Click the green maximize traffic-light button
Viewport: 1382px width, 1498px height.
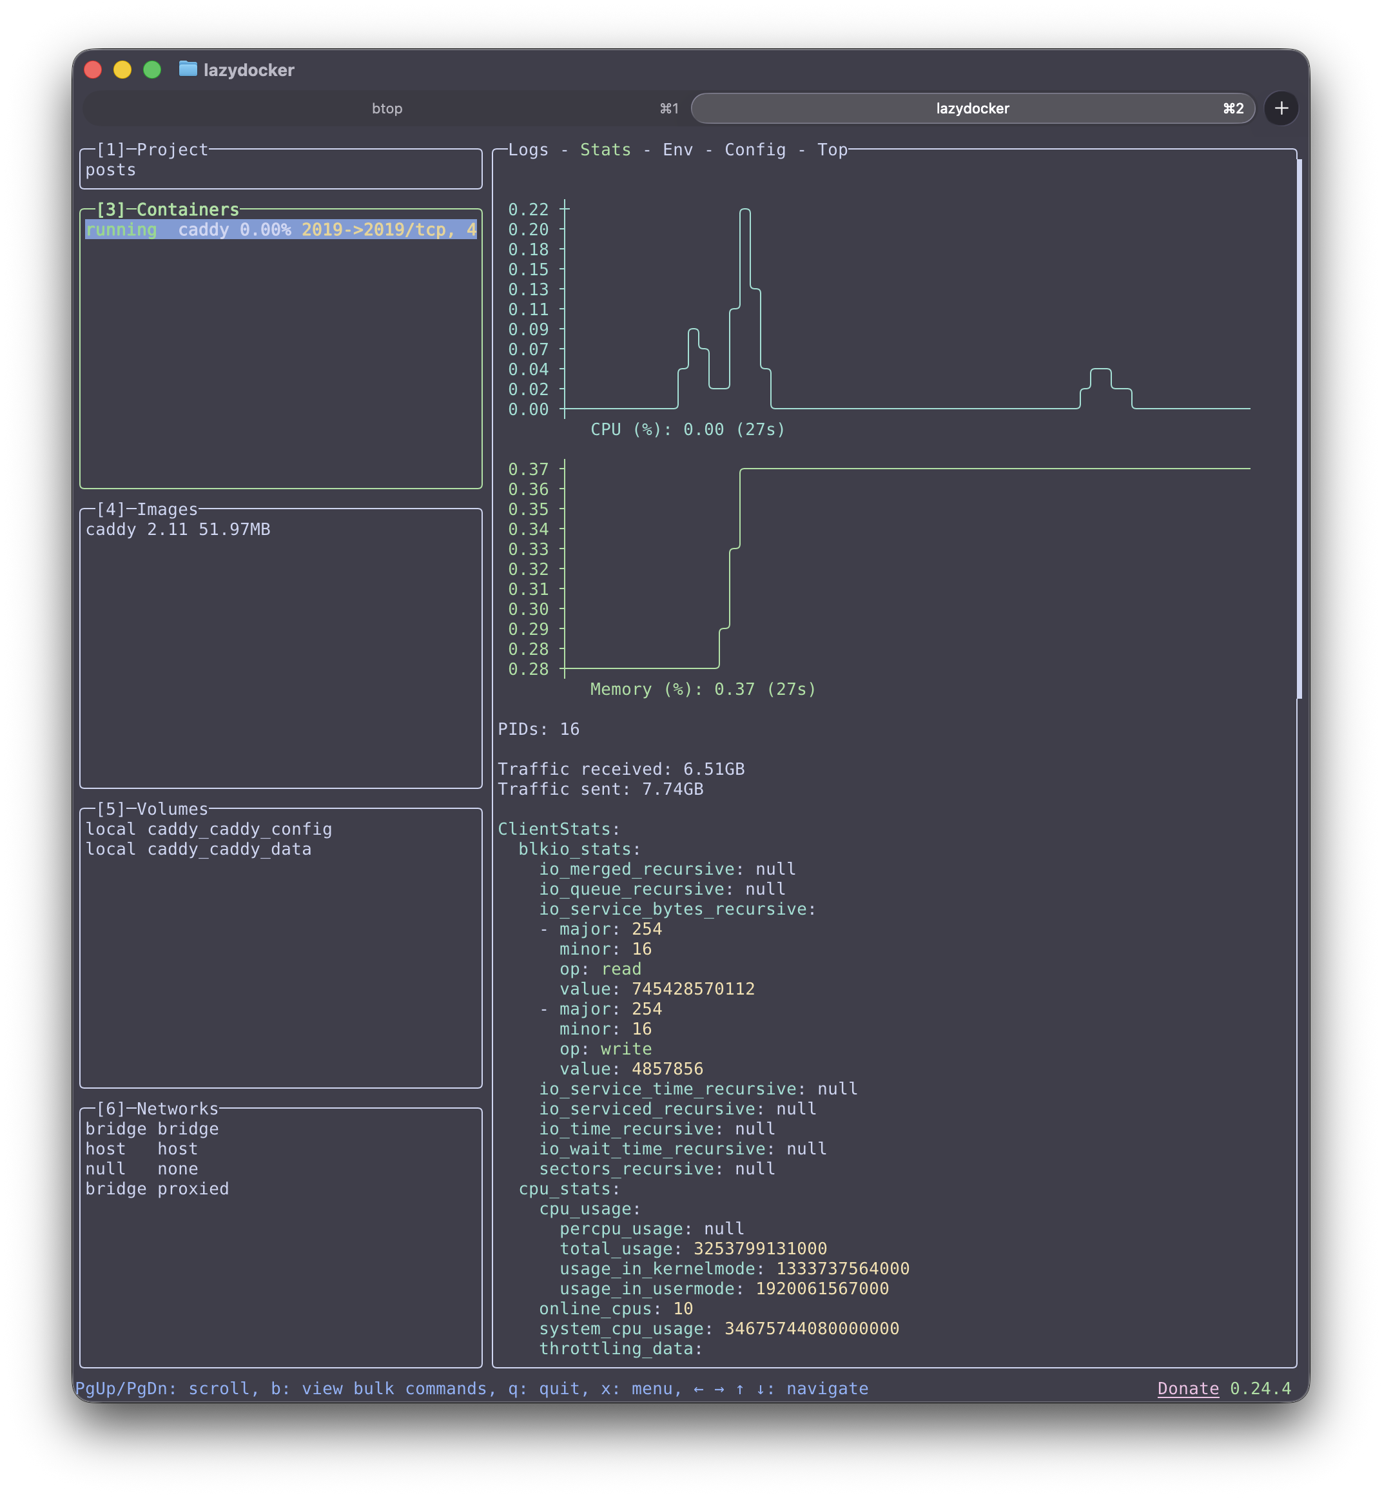pos(152,70)
